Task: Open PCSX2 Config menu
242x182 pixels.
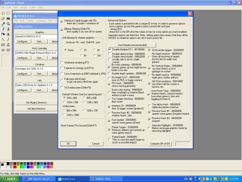Action: (30, 20)
